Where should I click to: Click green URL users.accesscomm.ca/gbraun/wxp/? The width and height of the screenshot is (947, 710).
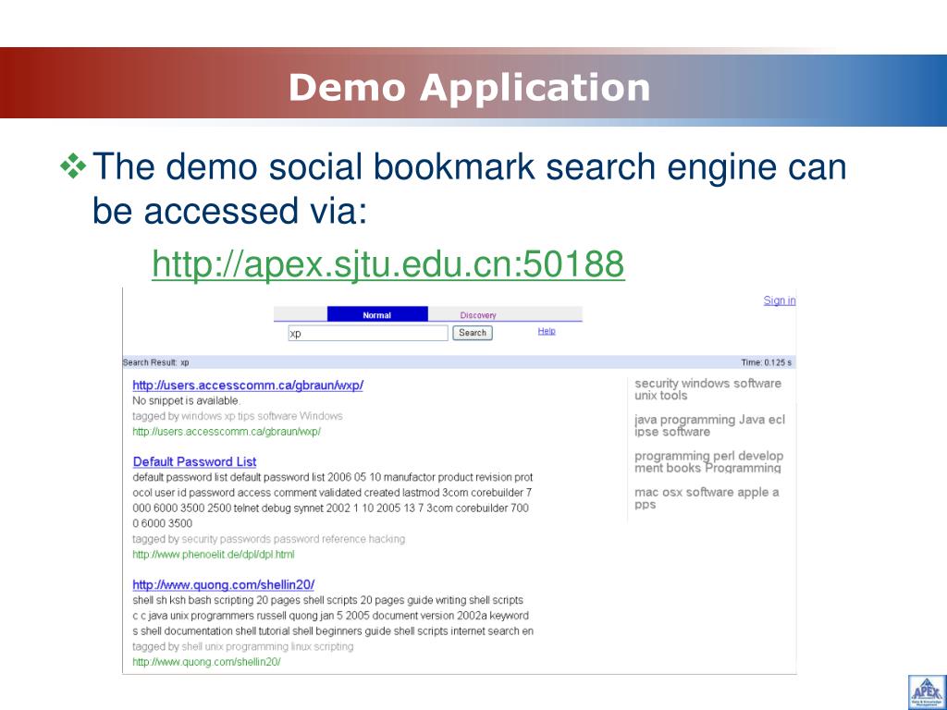(x=227, y=432)
